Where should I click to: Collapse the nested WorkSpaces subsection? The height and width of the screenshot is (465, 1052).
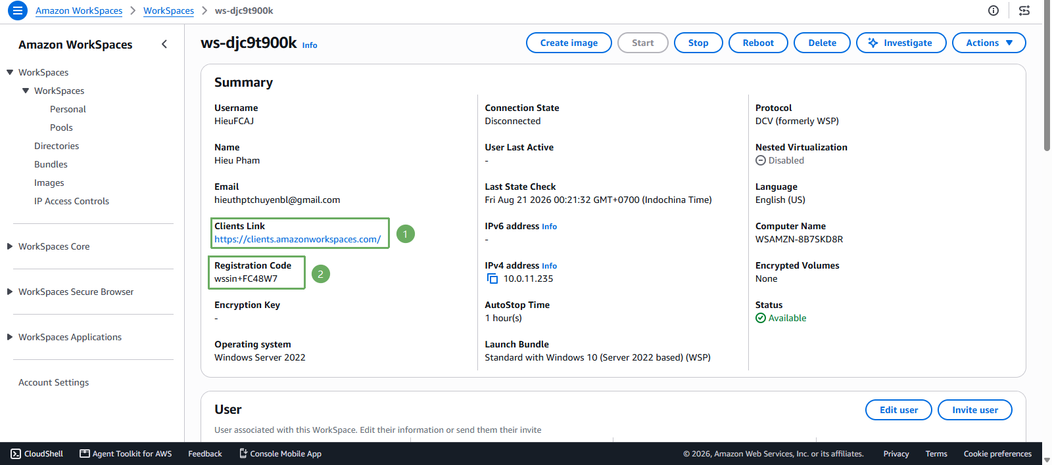point(26,91)
